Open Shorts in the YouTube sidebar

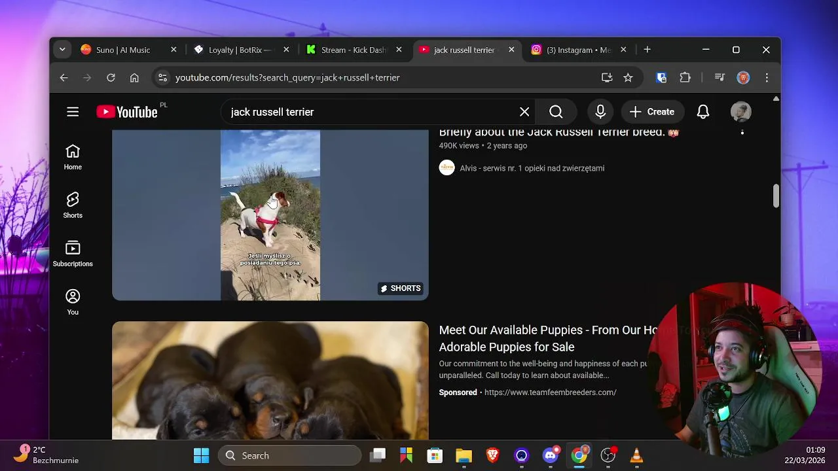click(73, 206)
